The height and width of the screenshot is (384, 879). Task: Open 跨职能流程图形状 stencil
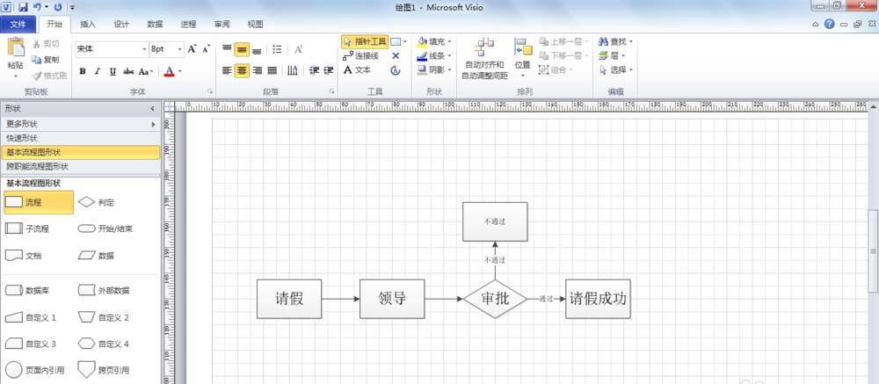click(80, 166)
